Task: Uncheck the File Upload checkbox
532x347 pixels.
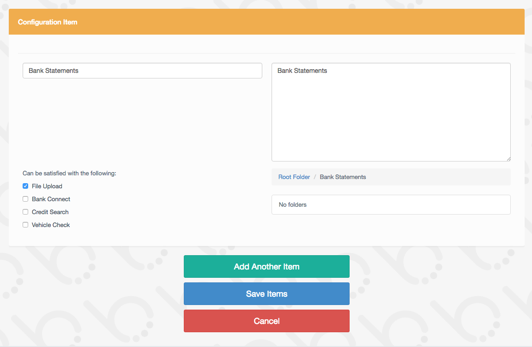Action: (25, 186)
